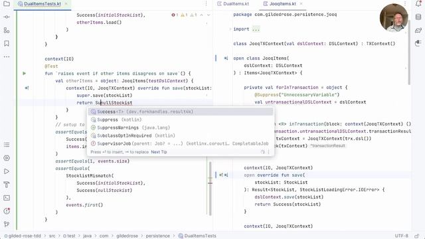Click gildedrose breadcrumb

pyautogui.click(x=127, y=236)
